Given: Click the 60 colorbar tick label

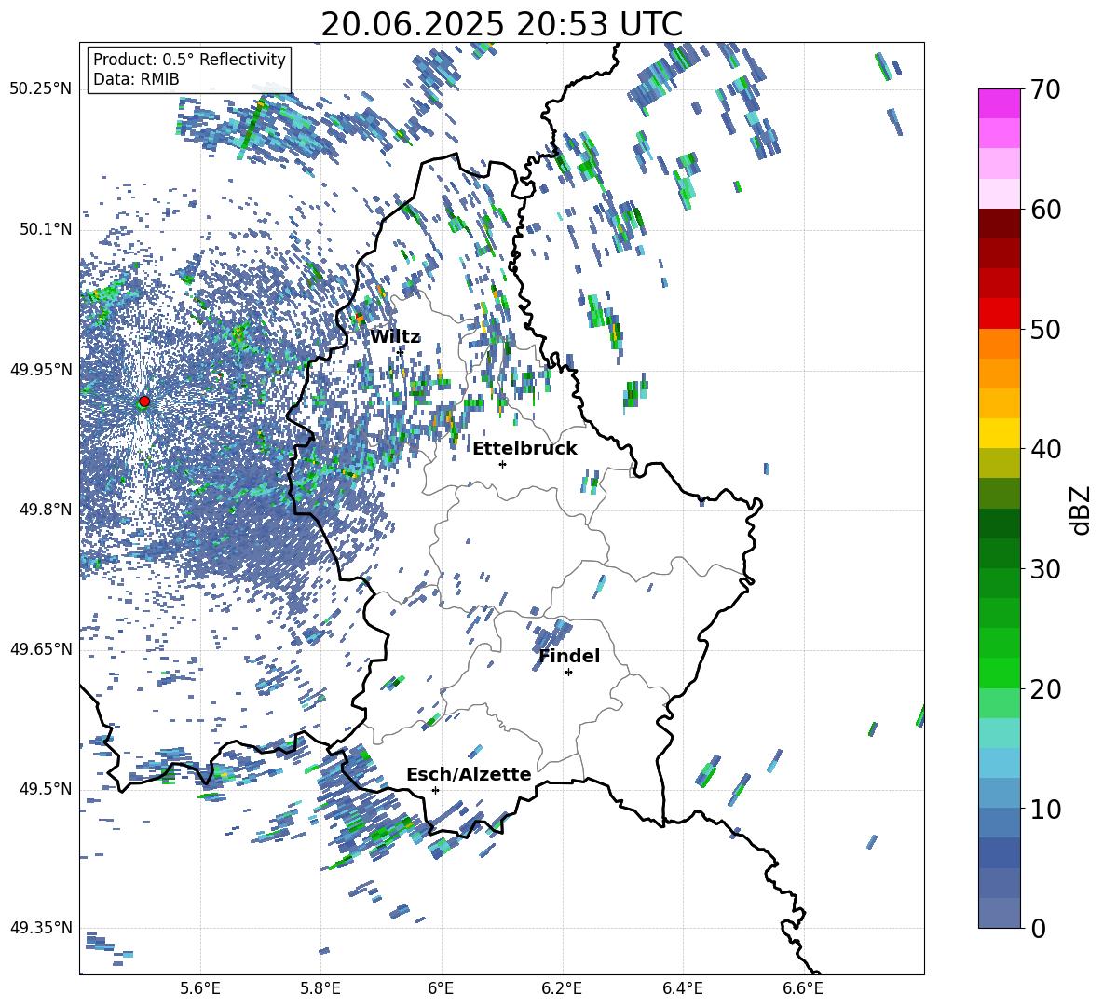Looking at the screenshot, I should 1045,210.
